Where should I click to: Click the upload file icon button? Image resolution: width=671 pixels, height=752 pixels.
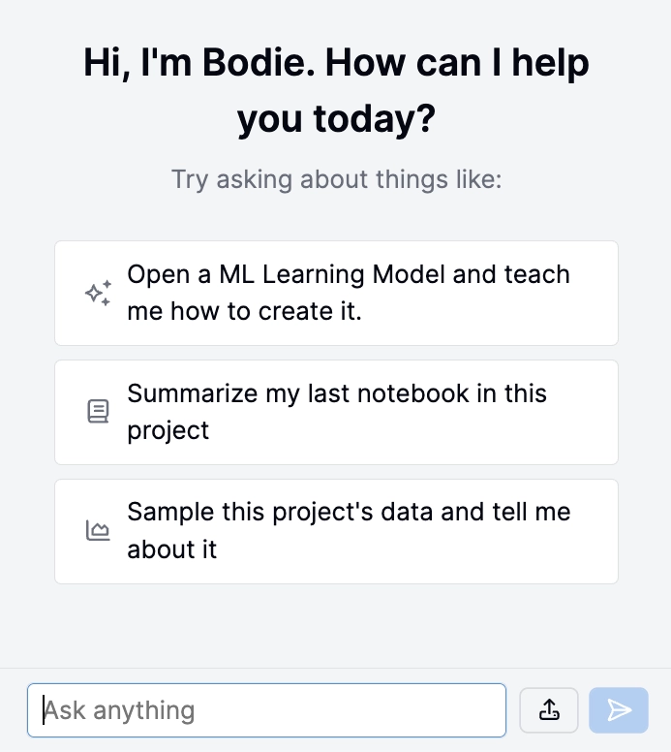coord(549,709)
